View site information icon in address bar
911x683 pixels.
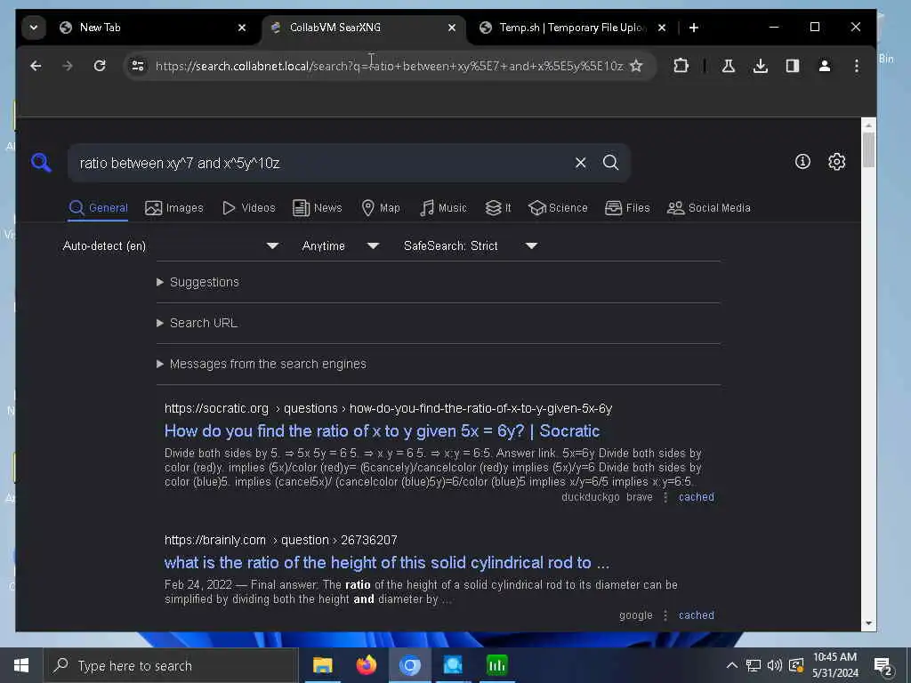tap(138, 66)
